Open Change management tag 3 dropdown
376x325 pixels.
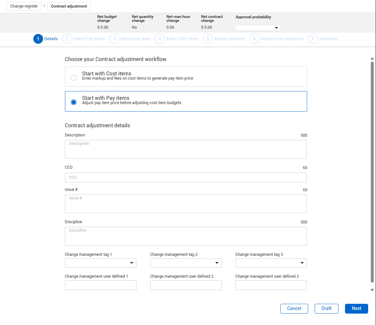(271, 263)
